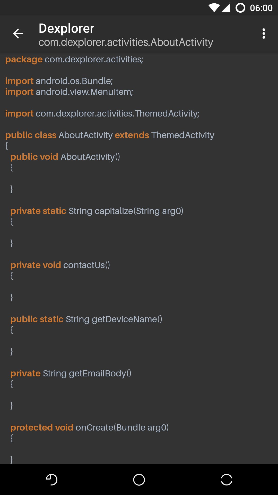
Task: Tap the Android back navigation button
Action: click(x=51, y=480)
